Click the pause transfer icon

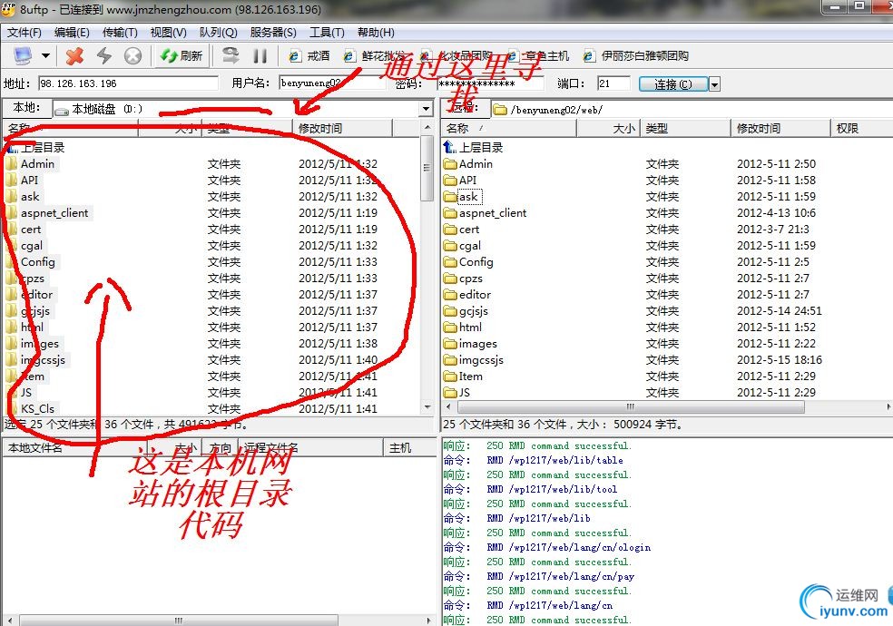260,55
